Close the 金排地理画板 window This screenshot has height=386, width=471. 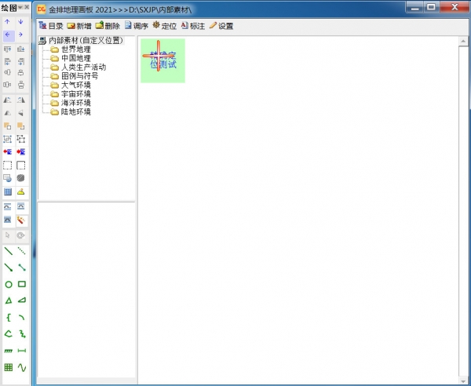tap(455, 7)
